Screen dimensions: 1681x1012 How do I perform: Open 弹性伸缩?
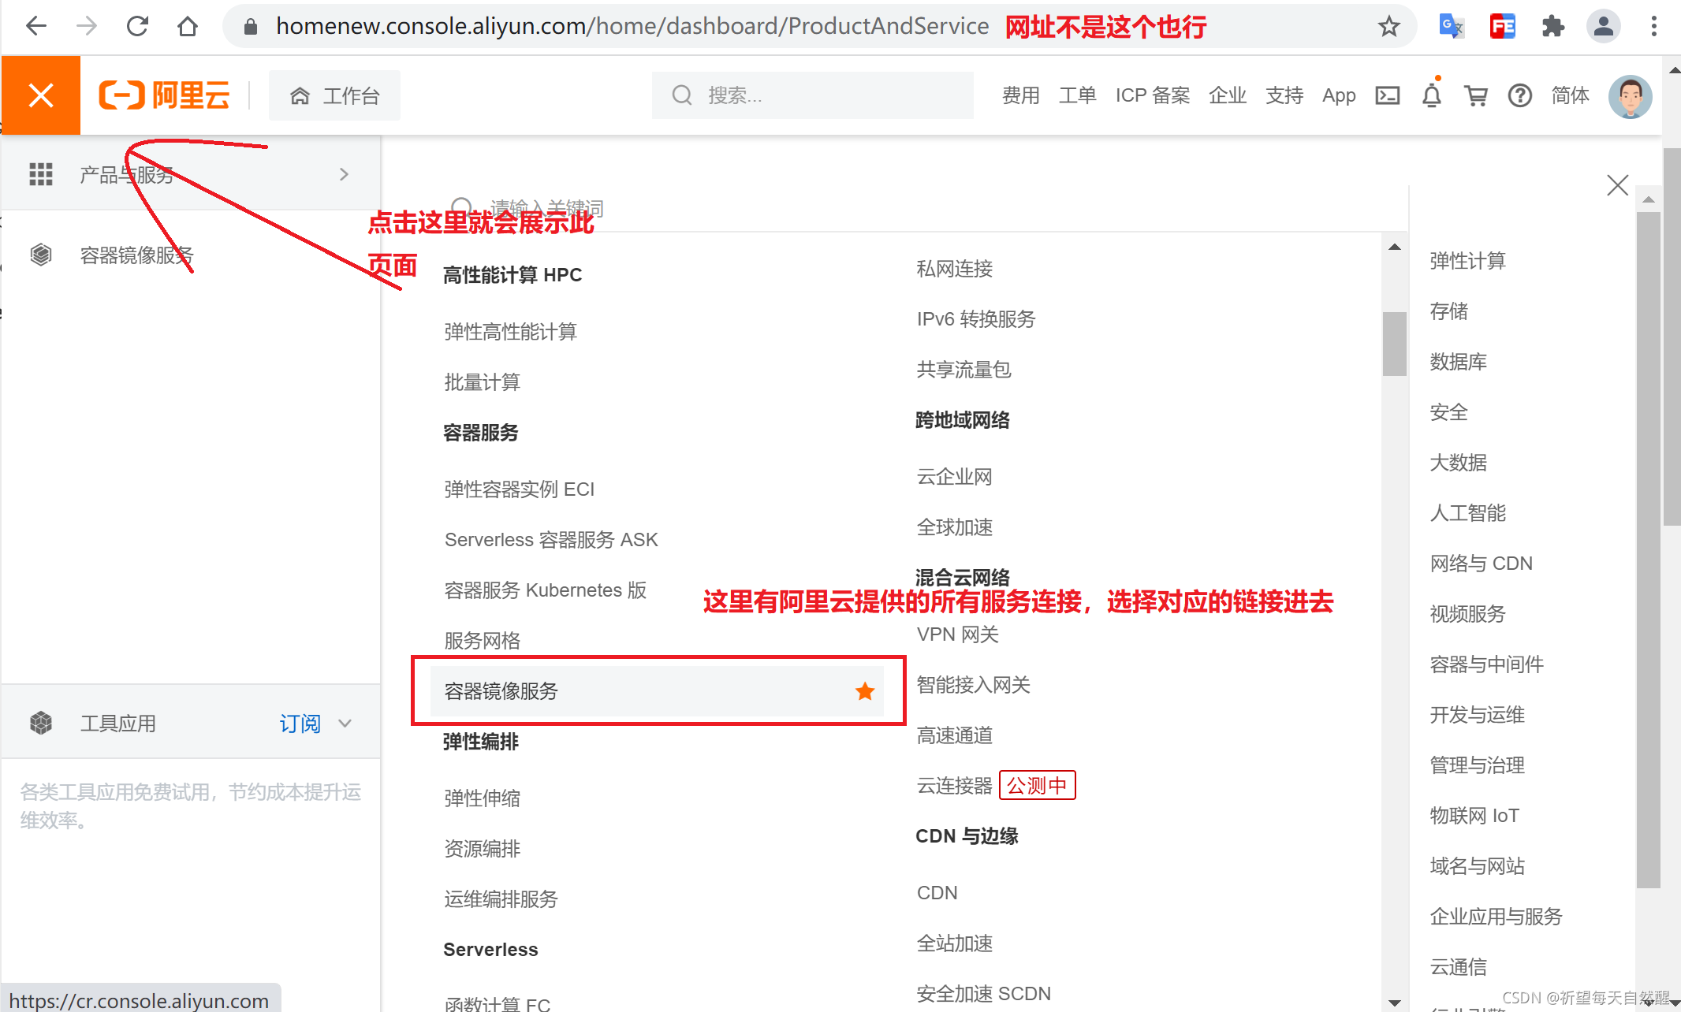pos(482,798)
